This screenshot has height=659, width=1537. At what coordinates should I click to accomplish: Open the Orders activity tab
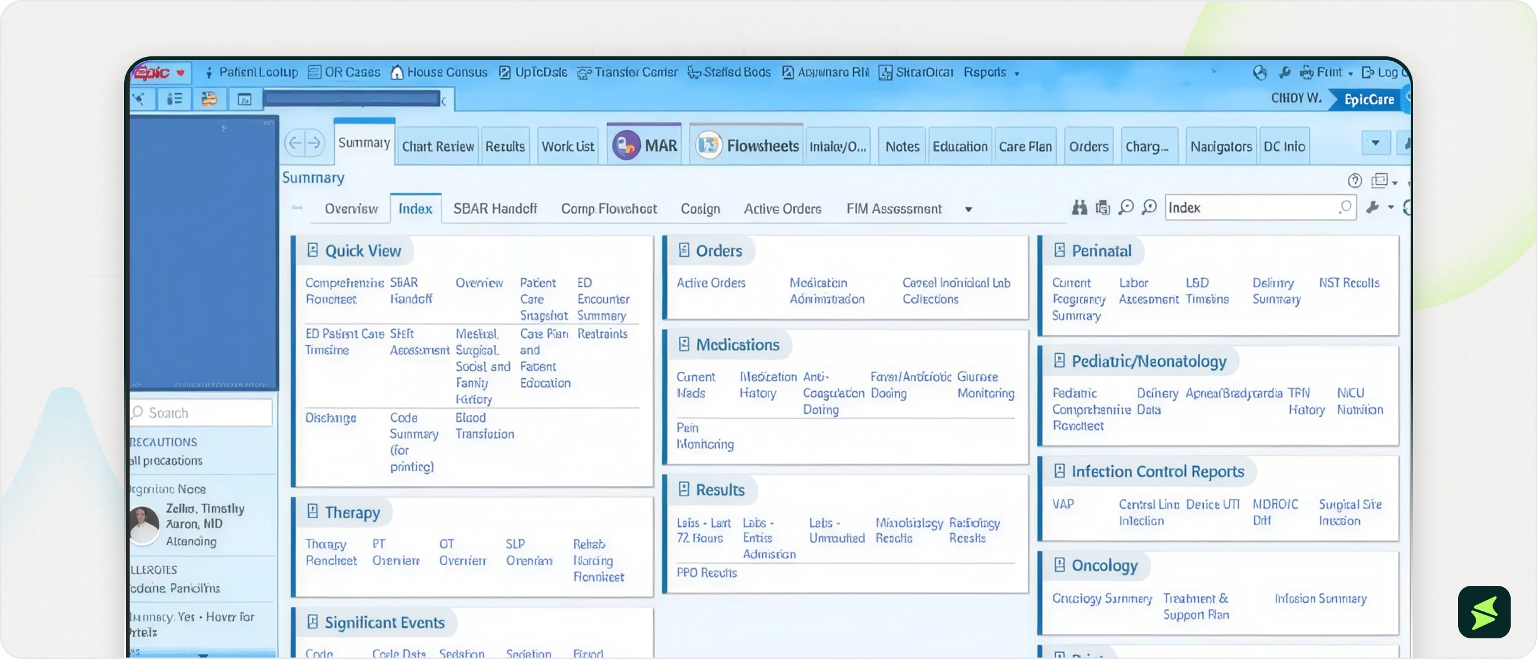tap(1089, 146)
